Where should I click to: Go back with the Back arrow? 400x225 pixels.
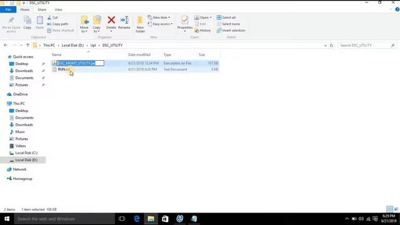6,45
